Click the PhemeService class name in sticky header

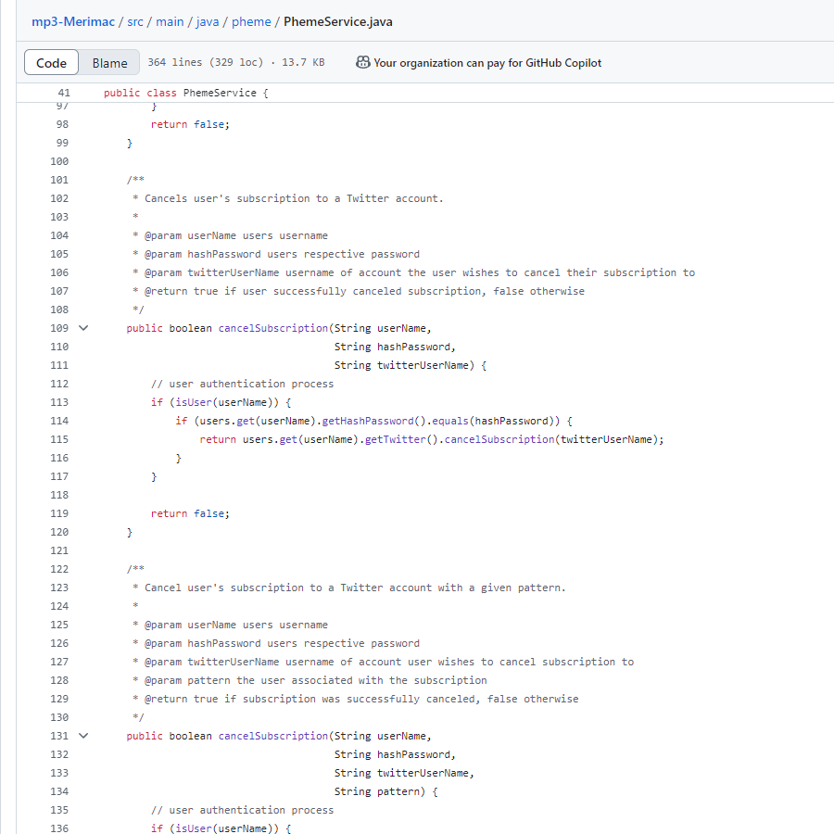(220, 93)
